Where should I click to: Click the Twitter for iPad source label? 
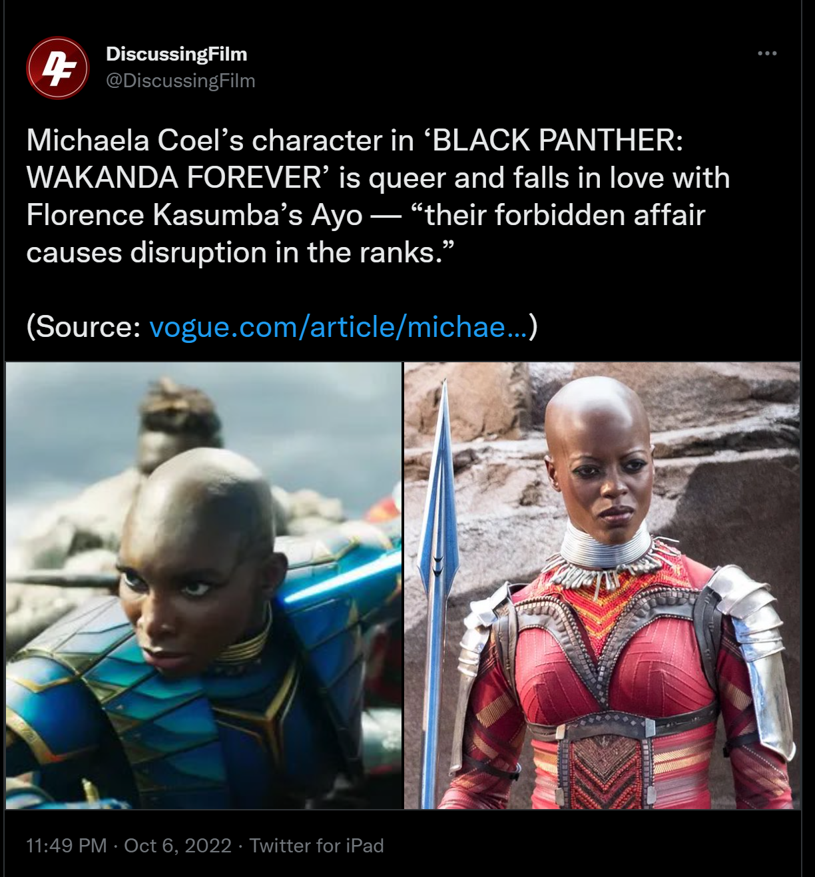316,846
